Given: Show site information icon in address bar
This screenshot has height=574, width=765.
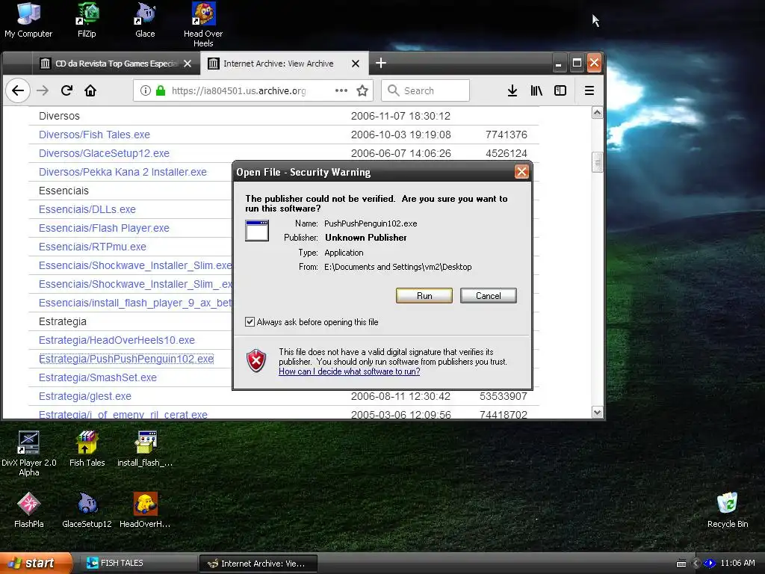Looking at the screenshot, I should tap(146, 90).
